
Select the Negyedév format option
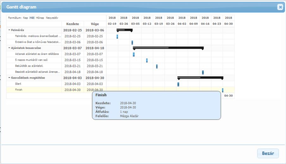(52, 18)
